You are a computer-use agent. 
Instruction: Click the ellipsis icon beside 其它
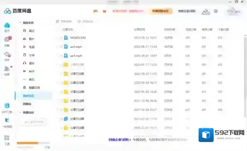[x=24, y=79]
